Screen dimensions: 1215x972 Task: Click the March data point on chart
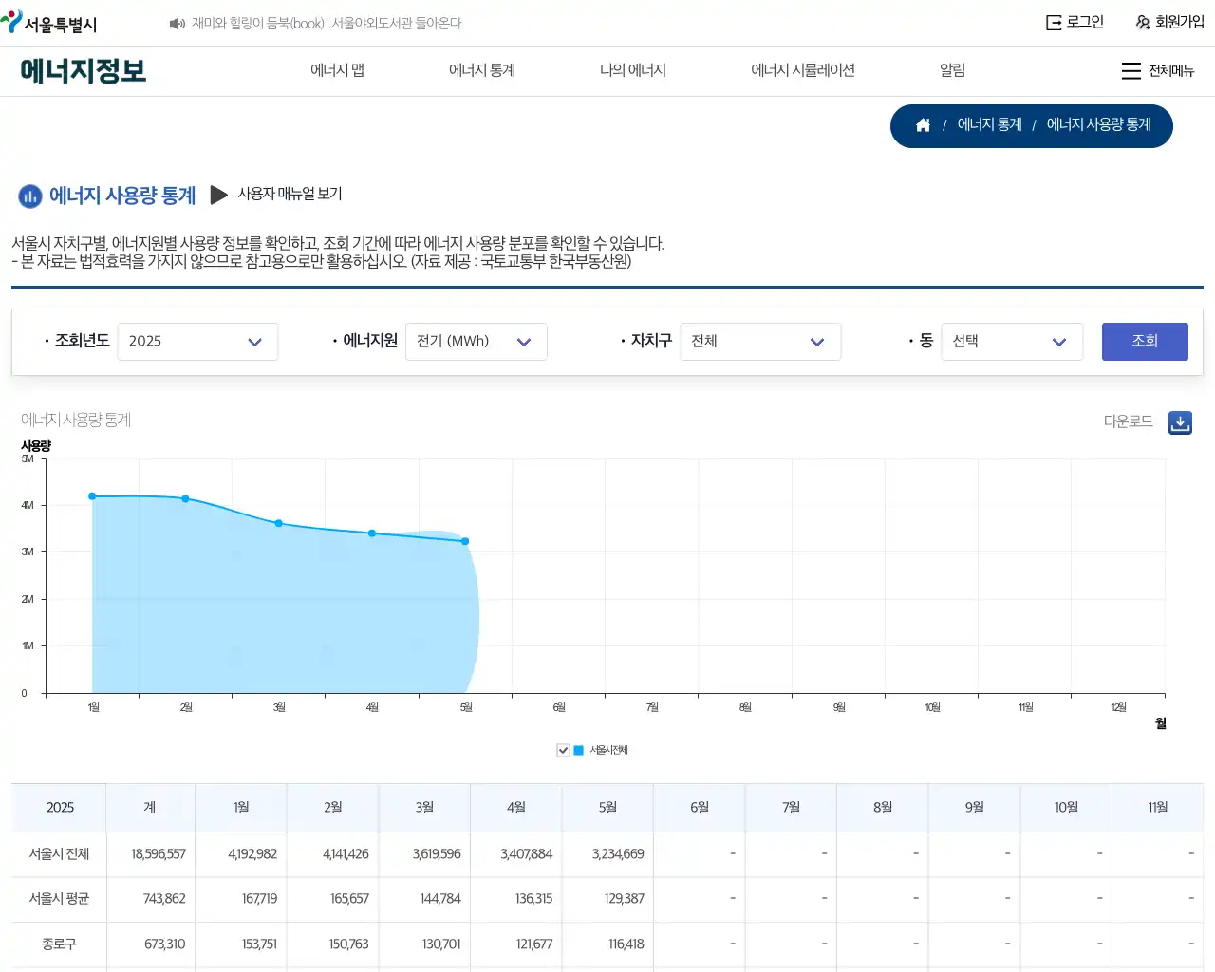pyautogui.click(x=278, y=523)
